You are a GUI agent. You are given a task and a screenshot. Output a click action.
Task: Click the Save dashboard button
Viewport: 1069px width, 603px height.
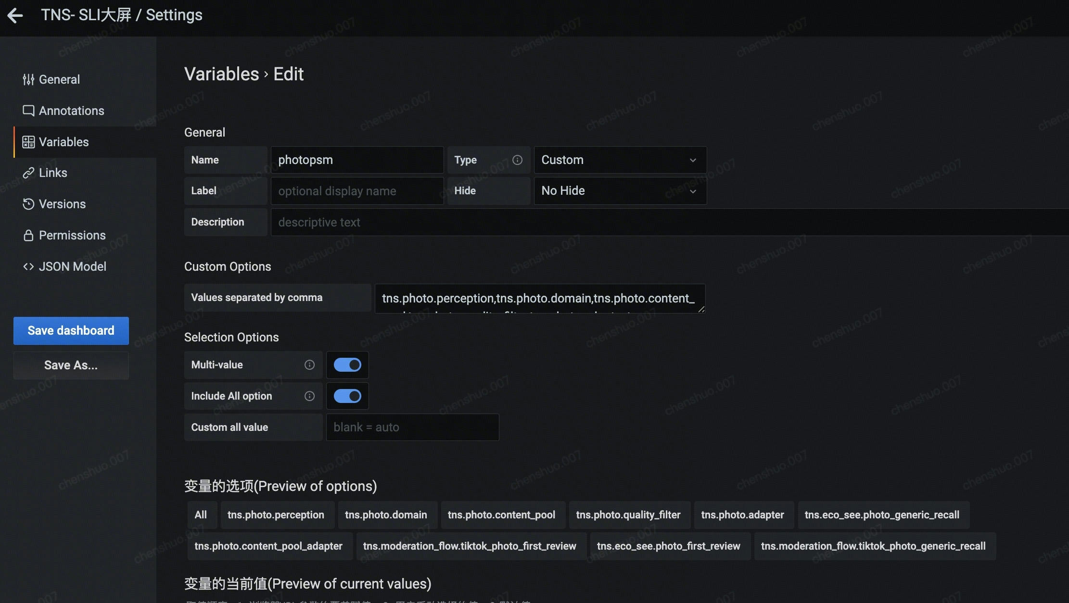[71, 330]
